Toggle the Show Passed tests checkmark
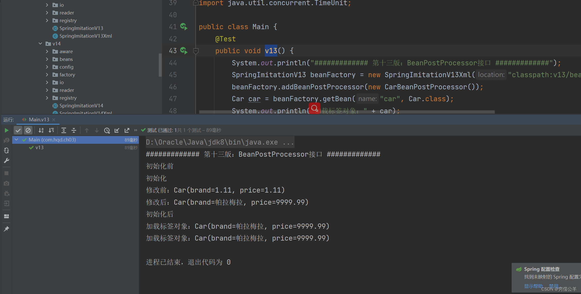 pyautogui.click(x=18, y=130)
